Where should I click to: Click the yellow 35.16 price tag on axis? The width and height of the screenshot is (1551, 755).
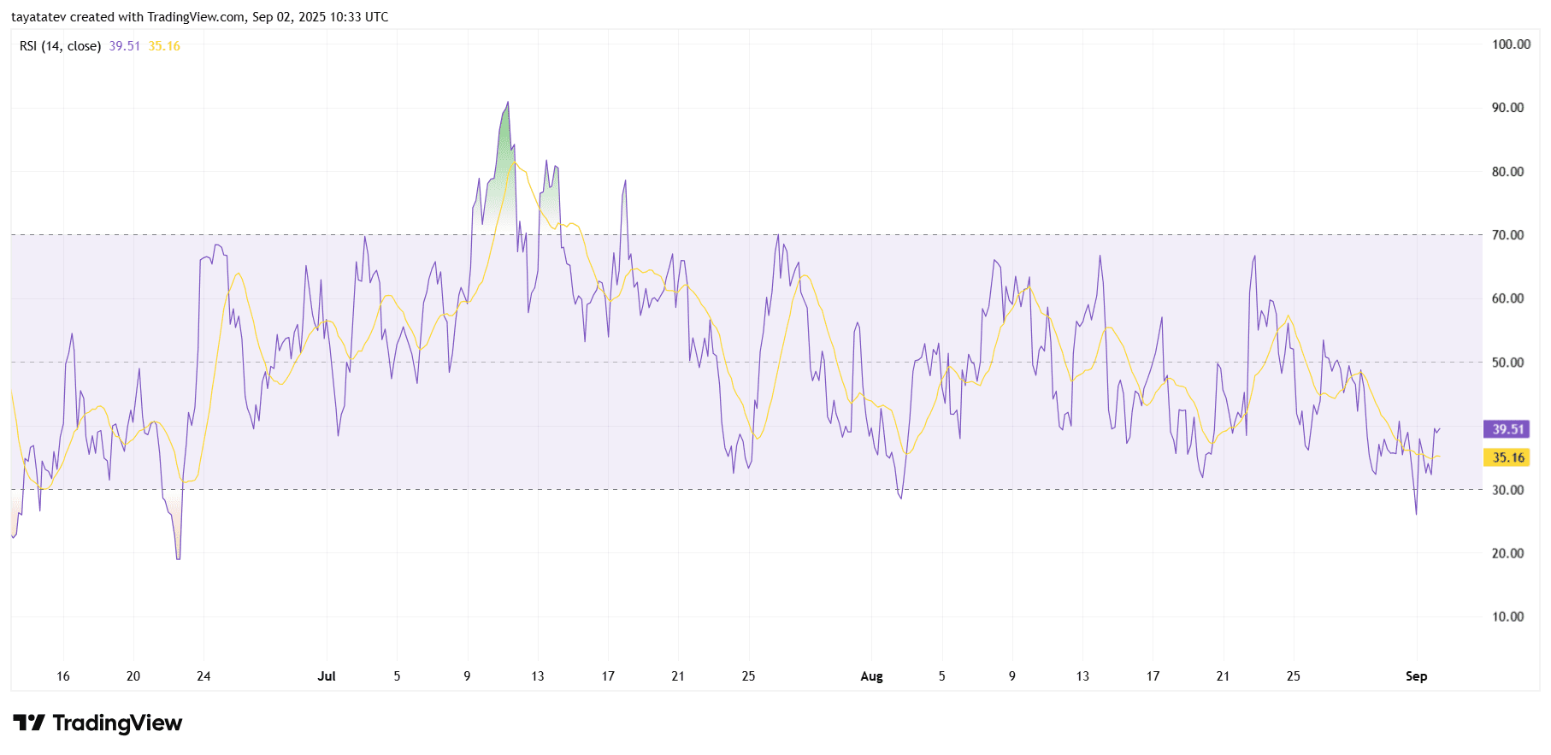pos(1507,457)
